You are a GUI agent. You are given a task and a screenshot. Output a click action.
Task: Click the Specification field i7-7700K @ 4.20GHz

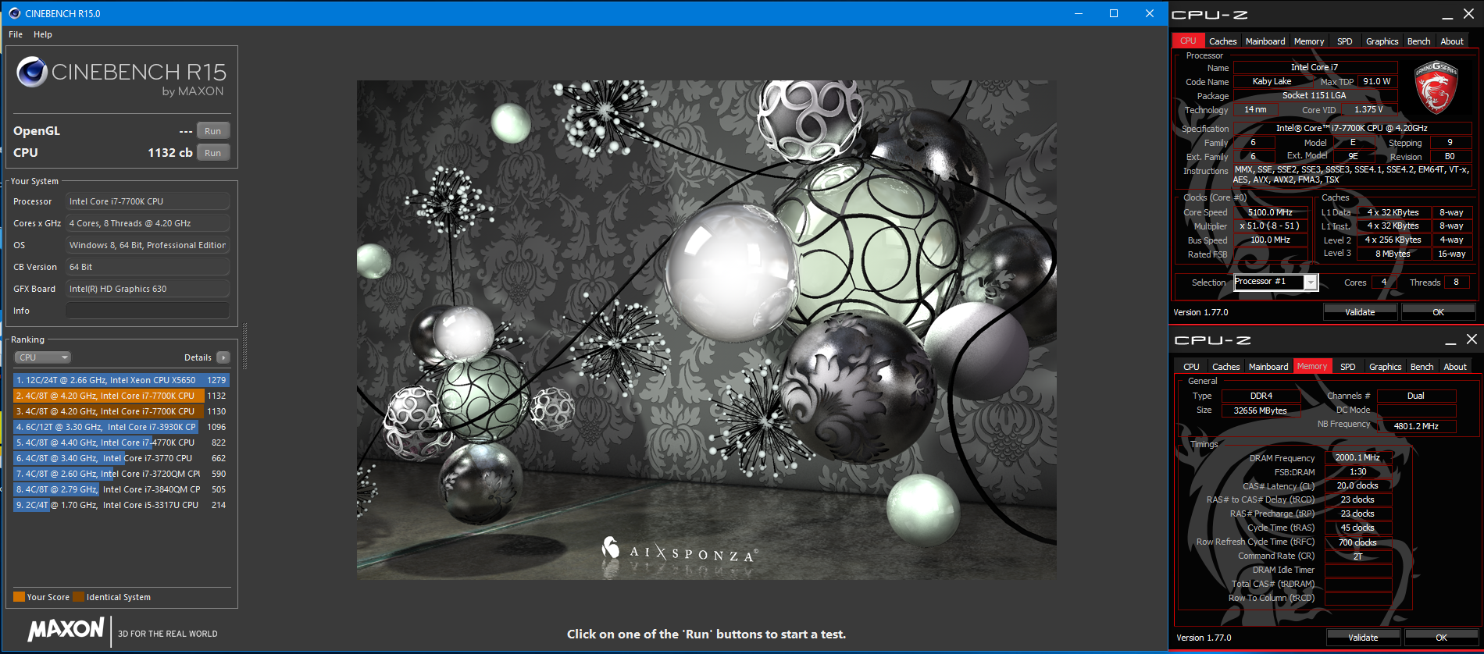(x=1352, y=128)
